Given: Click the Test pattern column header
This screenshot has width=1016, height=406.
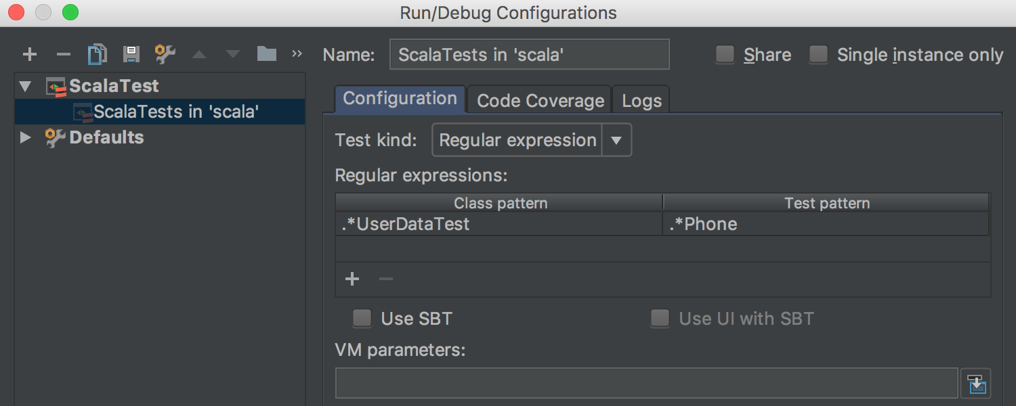Looking at the screenshot, I should click(826, 203).
